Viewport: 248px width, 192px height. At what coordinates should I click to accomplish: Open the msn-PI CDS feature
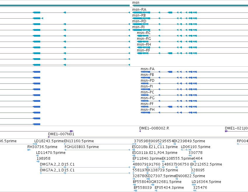pyautogui.click(x=147, y=86)
